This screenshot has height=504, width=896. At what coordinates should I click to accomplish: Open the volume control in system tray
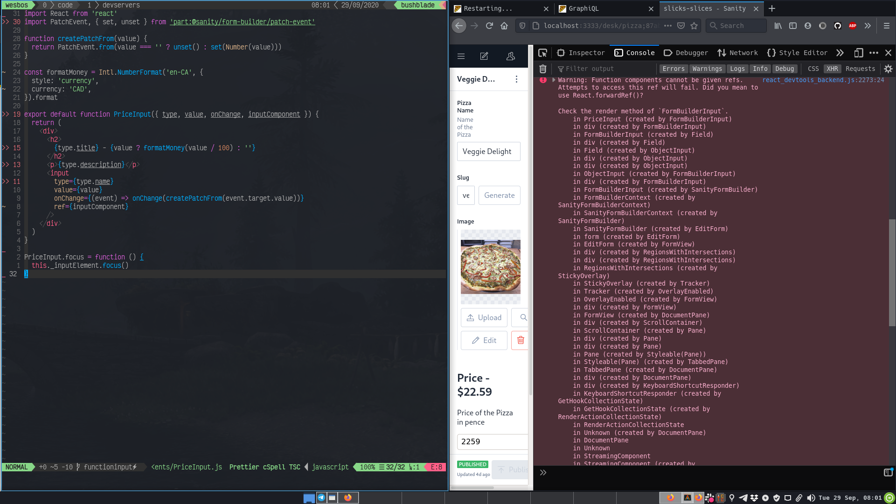(811, 498)
